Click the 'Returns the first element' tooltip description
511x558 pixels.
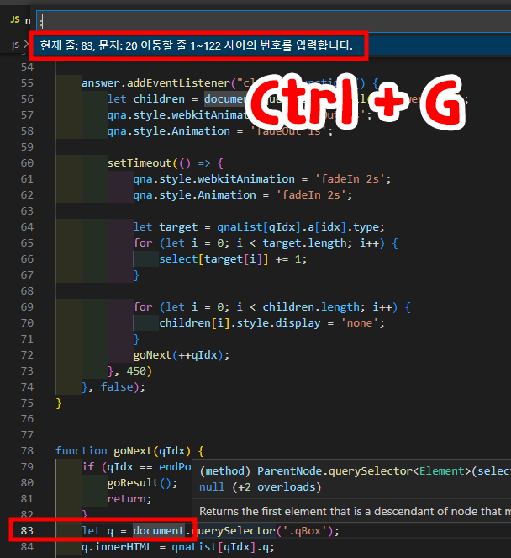pyautogui.click(x=356, y=512)
